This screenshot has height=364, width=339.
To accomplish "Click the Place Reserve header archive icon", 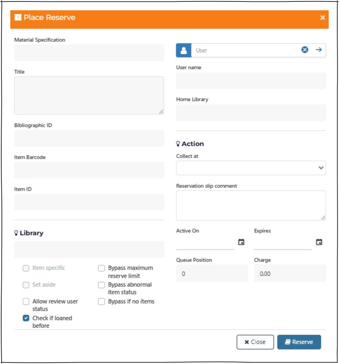I will pyautogui.click(x=18, y=18).
